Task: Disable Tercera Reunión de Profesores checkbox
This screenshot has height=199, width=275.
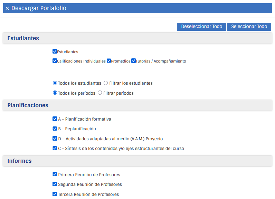Action: [55, 194]
